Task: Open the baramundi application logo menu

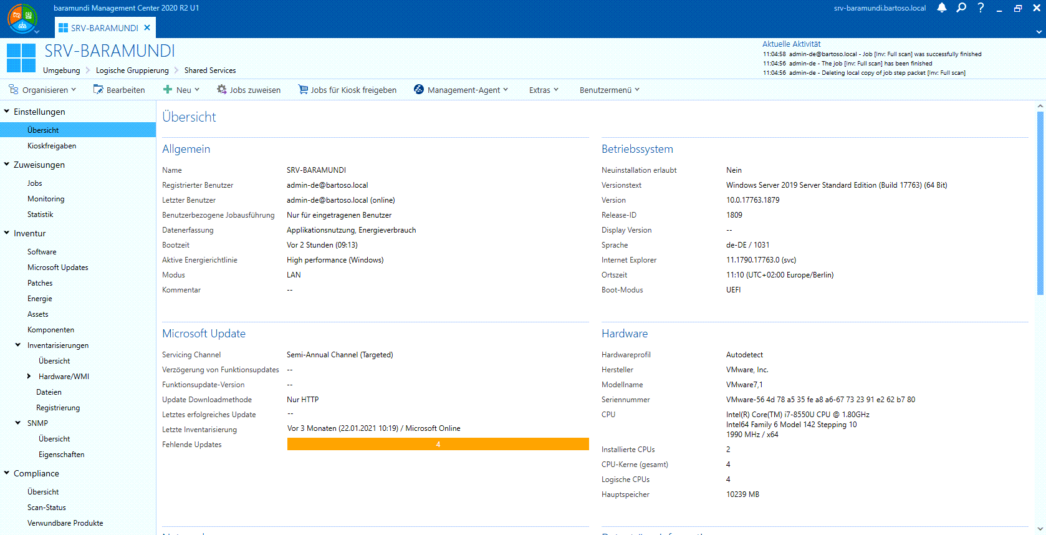Action: click(22, 19)
